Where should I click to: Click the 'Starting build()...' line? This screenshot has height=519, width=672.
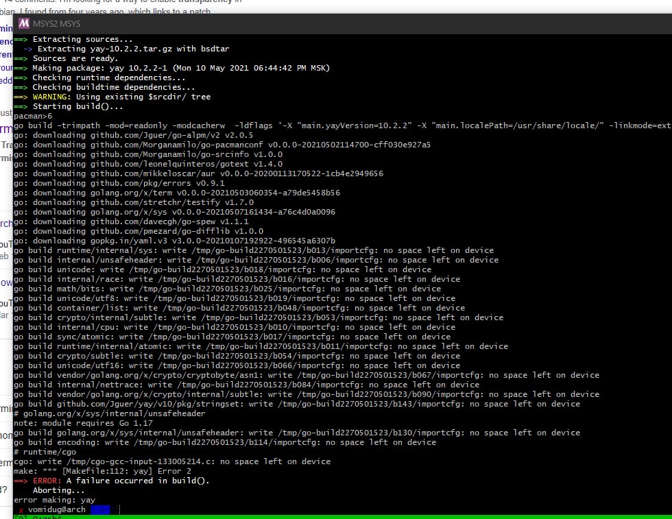[x=68, y=106]
